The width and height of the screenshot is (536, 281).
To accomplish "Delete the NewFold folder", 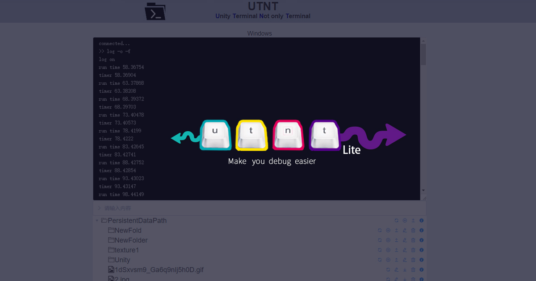I will [413, 230].
